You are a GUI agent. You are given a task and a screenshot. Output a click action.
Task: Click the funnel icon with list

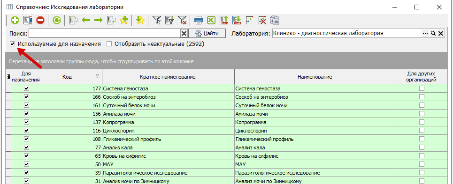point(169,20)
